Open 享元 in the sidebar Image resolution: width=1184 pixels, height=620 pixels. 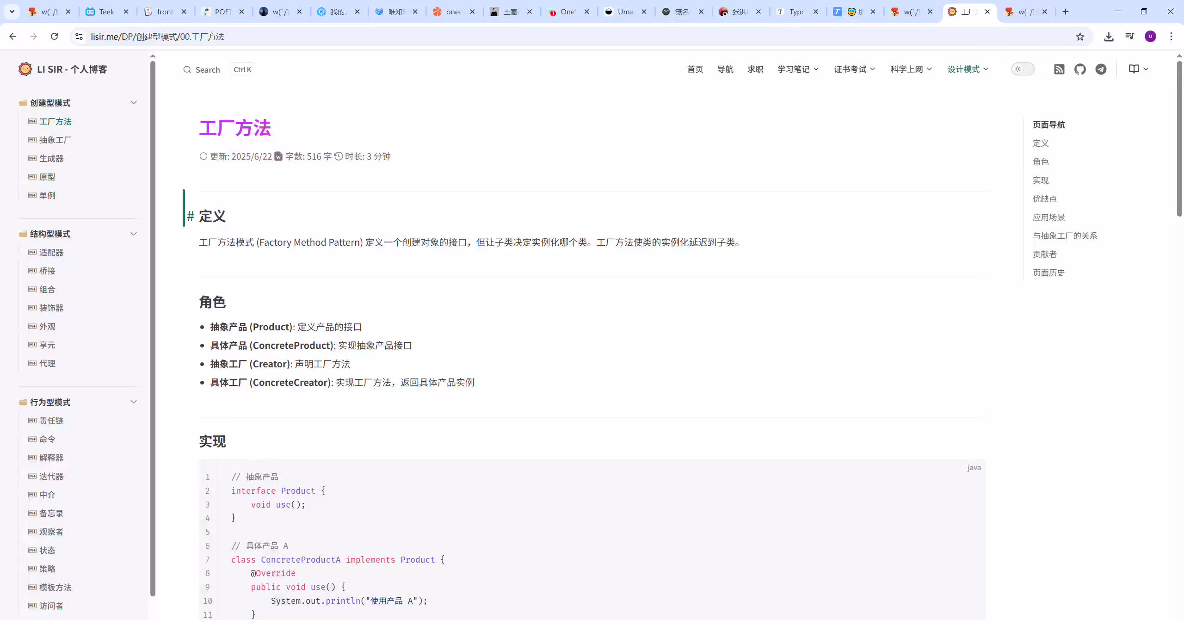(x=47, y=345)
